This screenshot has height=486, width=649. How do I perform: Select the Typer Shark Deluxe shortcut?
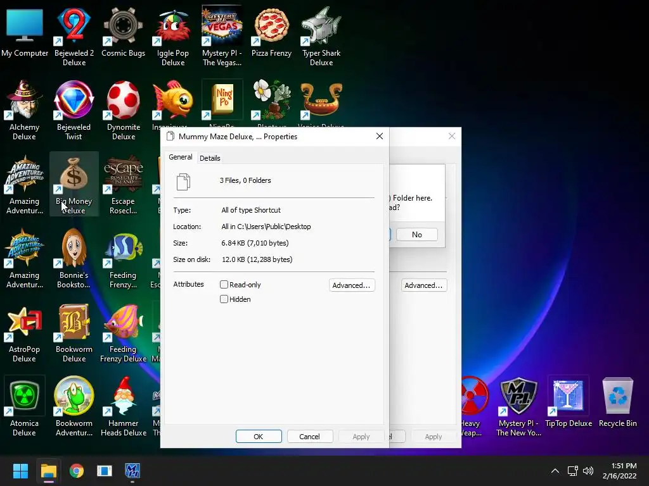pyautogui.click(x=321, y=36)
